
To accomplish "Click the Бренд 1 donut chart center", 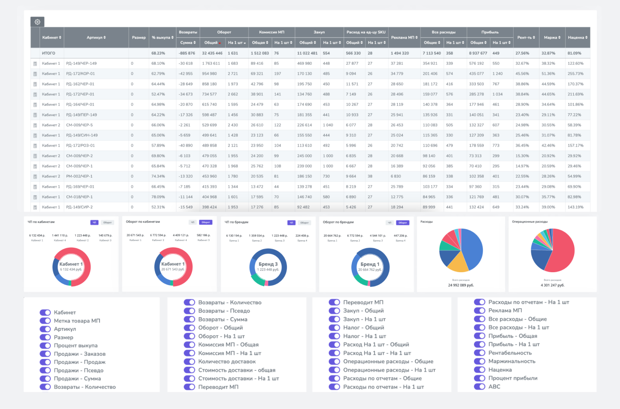I will coord(370,267).
